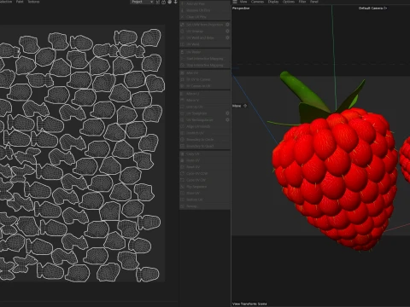The image size is (410, 307).
Task: Open the viewport Cameras menu
Action: click(257, 2)
